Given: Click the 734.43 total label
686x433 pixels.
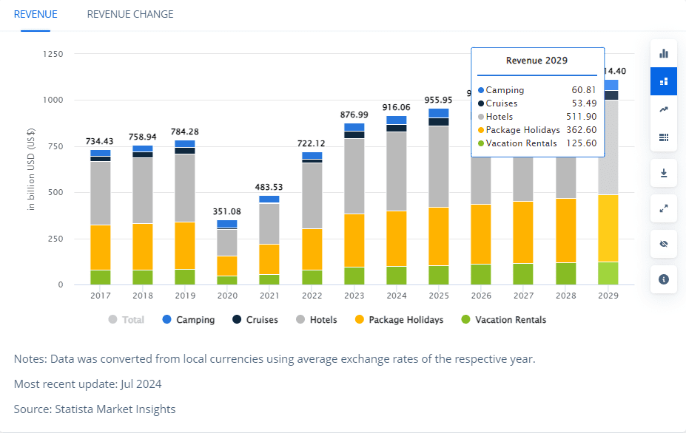Looking at the screenshot, I should tap(99, 141).
